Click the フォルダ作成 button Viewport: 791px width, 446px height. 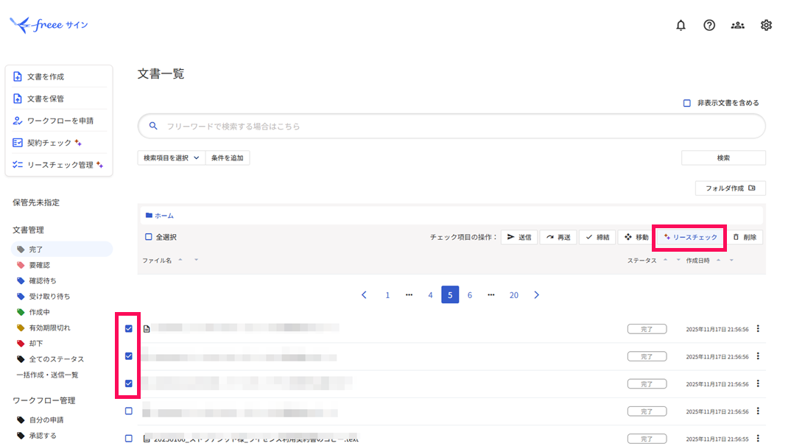point(730,188)
